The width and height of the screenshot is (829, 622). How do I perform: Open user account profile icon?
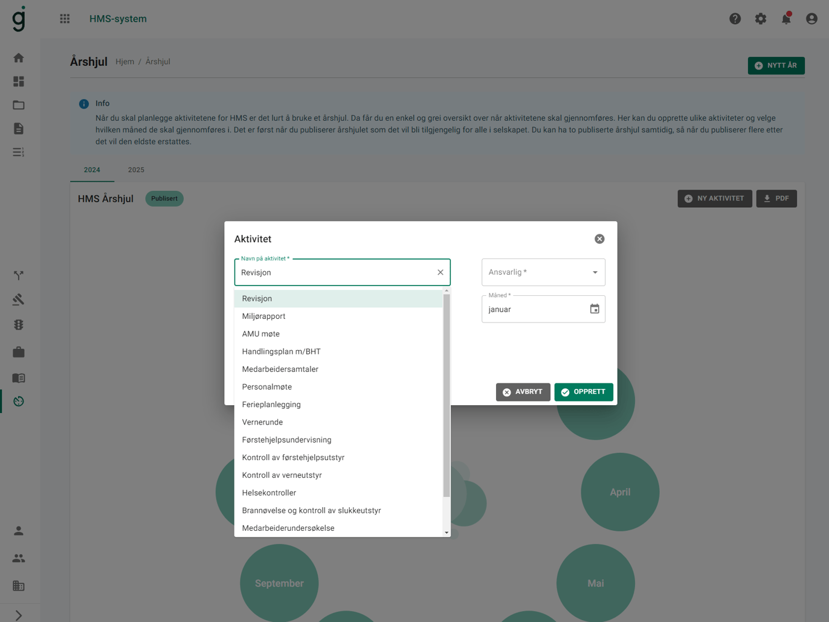click(x=811, y=19)
